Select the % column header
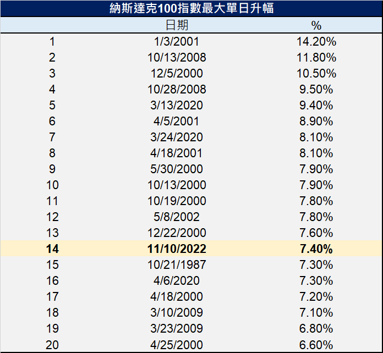 pyautogui.click(x=316, y=25)
